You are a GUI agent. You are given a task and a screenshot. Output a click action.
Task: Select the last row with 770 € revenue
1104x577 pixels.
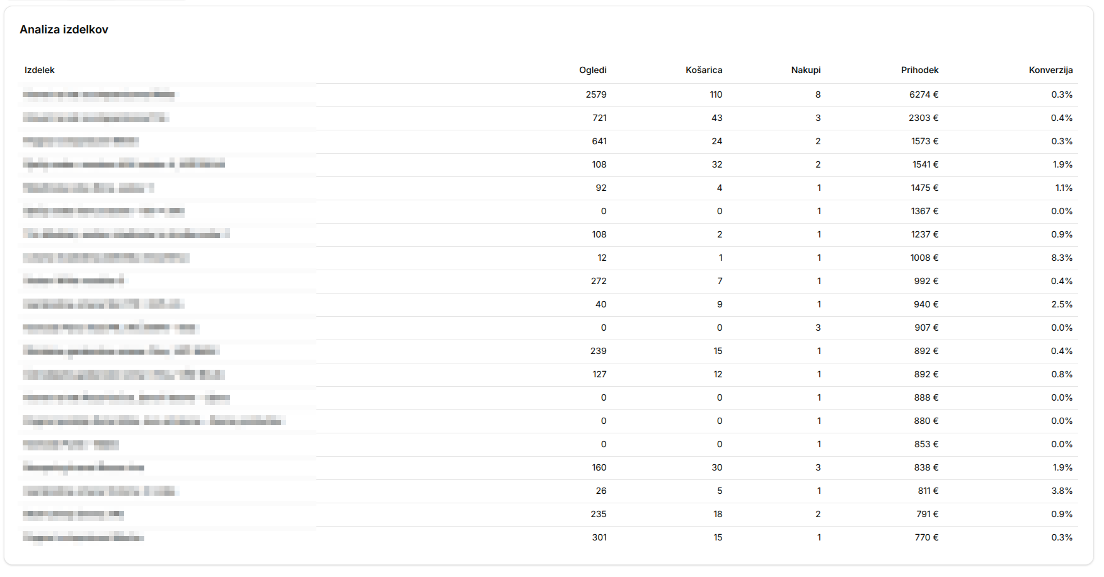click(548, 537)
